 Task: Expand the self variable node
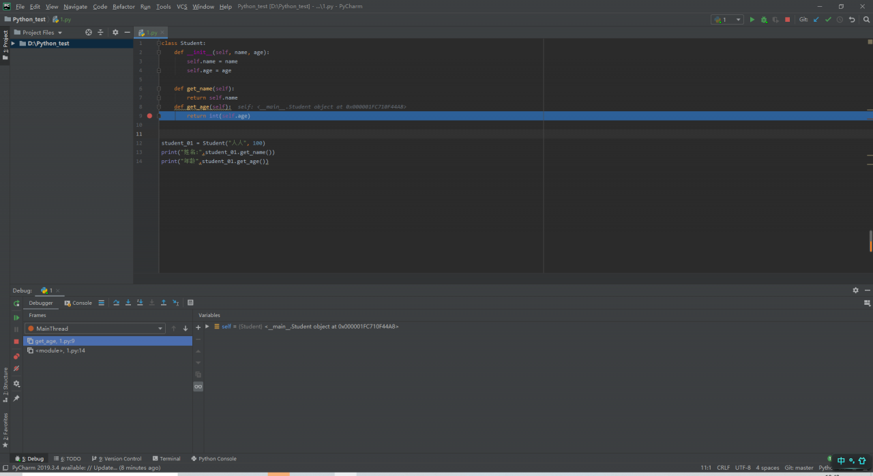pyautogui.click(x=207, y=327)
